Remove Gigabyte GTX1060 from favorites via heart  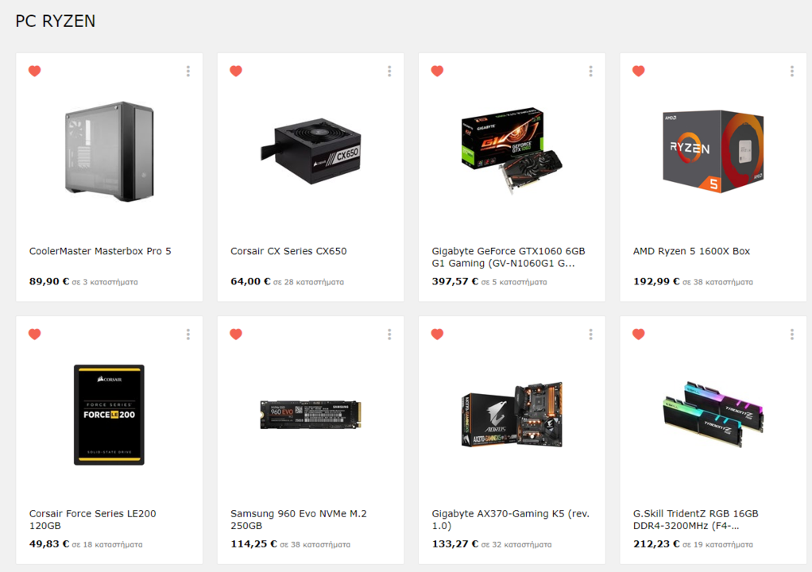(437, 71)
